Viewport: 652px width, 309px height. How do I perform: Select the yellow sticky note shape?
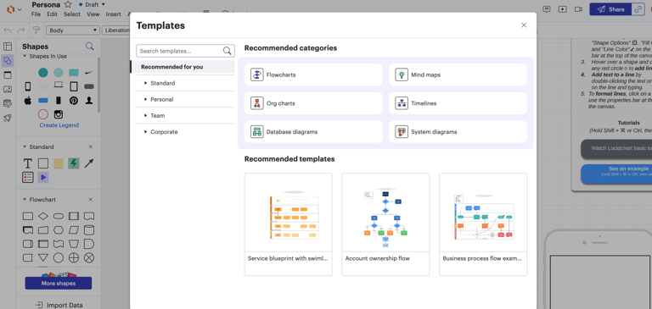[x=59, y=163]
